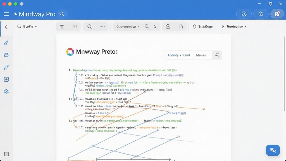Expand the Btov a search dropdown
Image resolution: width=286 pixels, height=161 pixels.
pyautogui.click(x=27, y=27)
